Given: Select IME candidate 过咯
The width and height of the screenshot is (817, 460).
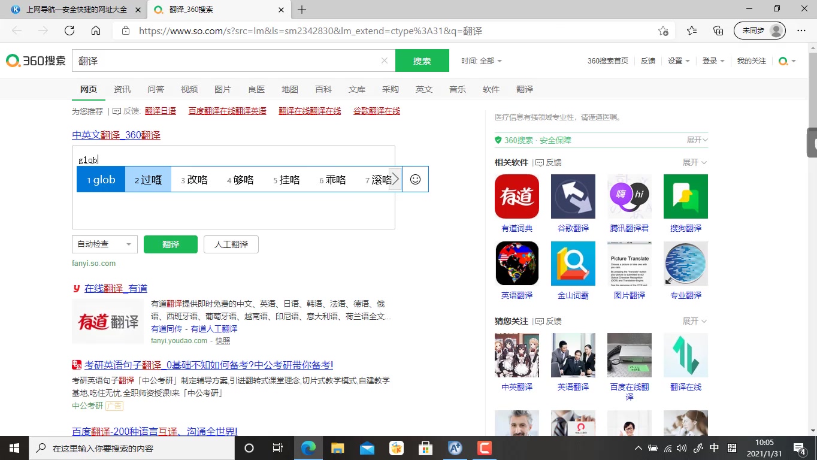Looking at the screenshot, I should (x=148, y=179).
